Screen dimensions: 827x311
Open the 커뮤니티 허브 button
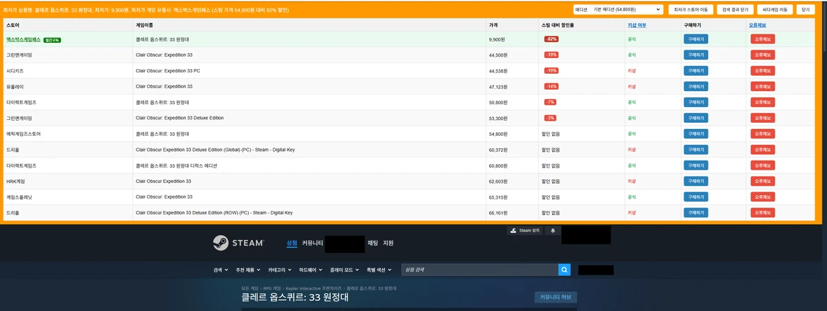coord(555,297)
